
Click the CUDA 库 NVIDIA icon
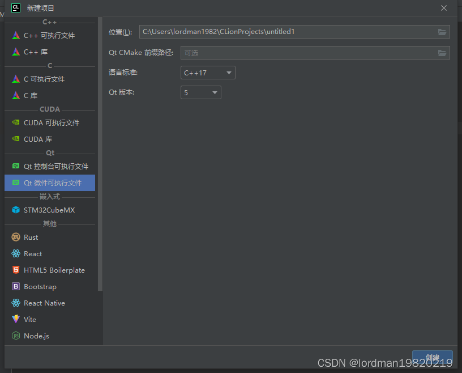16,139
